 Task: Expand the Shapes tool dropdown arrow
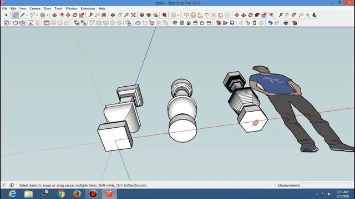47,15
